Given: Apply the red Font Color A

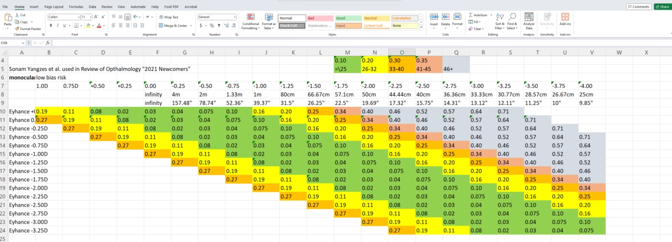Looking at the screenshot, I should click(98, 25).
